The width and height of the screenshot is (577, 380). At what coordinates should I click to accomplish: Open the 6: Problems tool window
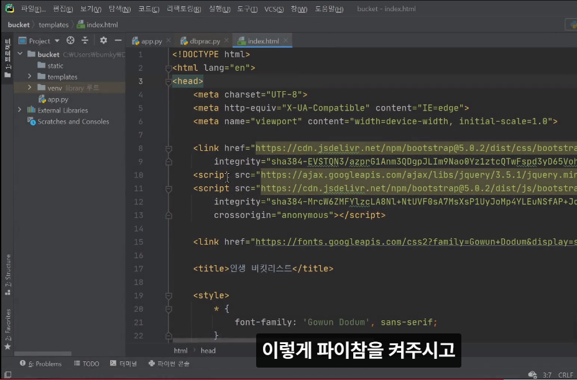(x=40, y=363)
